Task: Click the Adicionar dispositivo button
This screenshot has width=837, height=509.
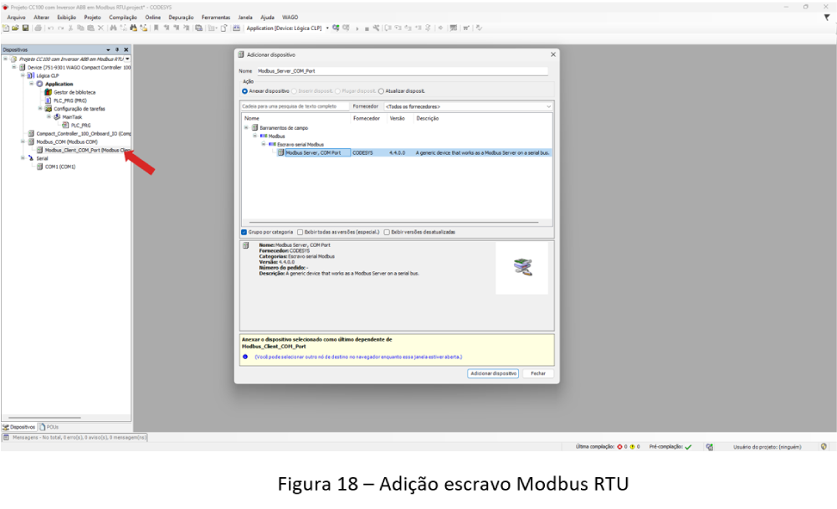Action: point(493,373)
